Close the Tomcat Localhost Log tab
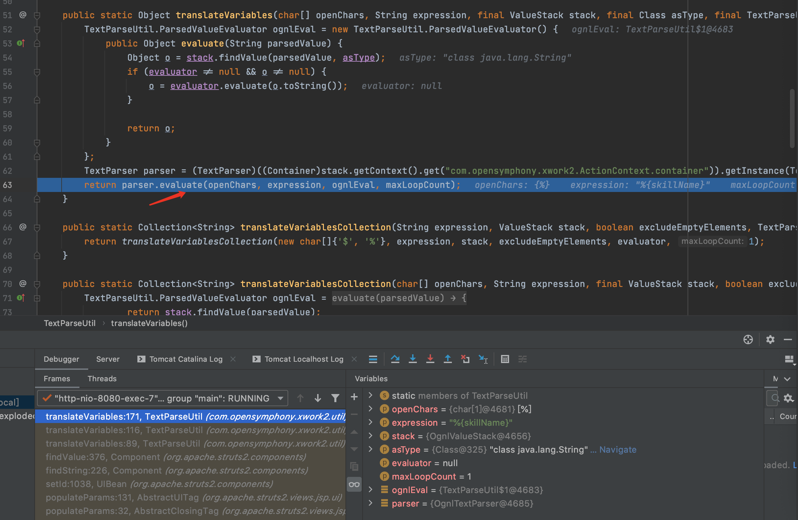 [x=354, y=359]
